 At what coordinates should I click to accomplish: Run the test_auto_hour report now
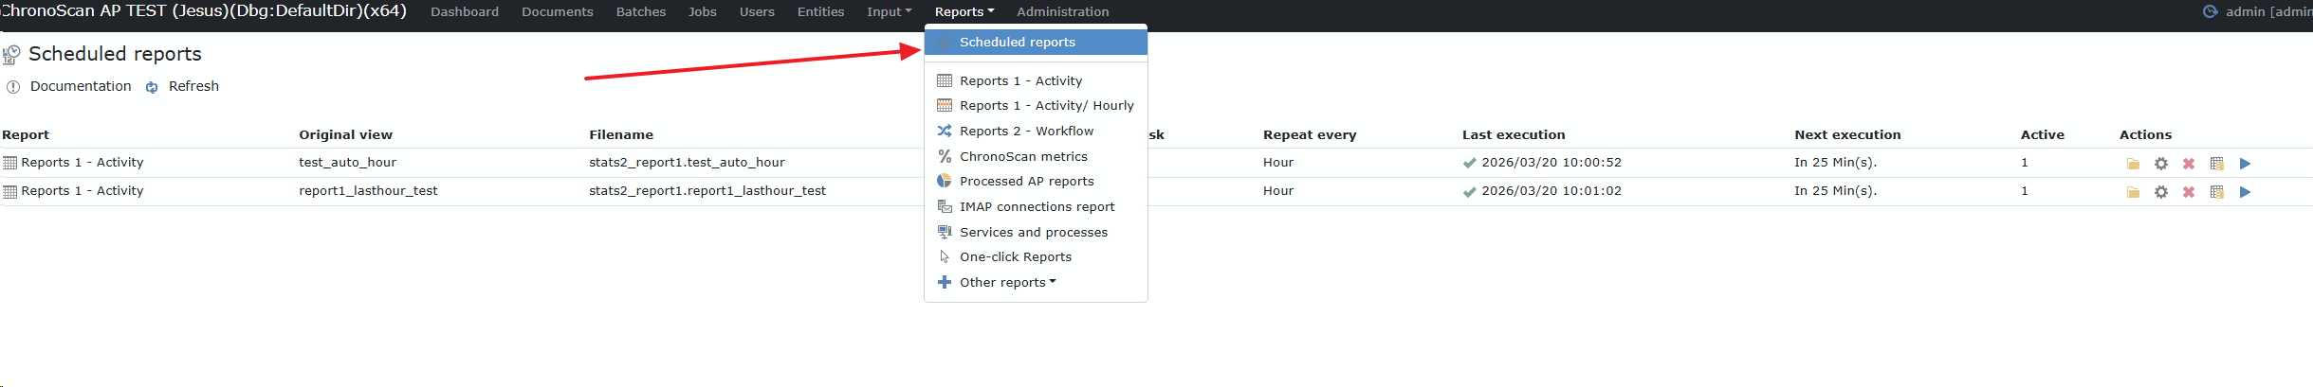(2245, 164)
